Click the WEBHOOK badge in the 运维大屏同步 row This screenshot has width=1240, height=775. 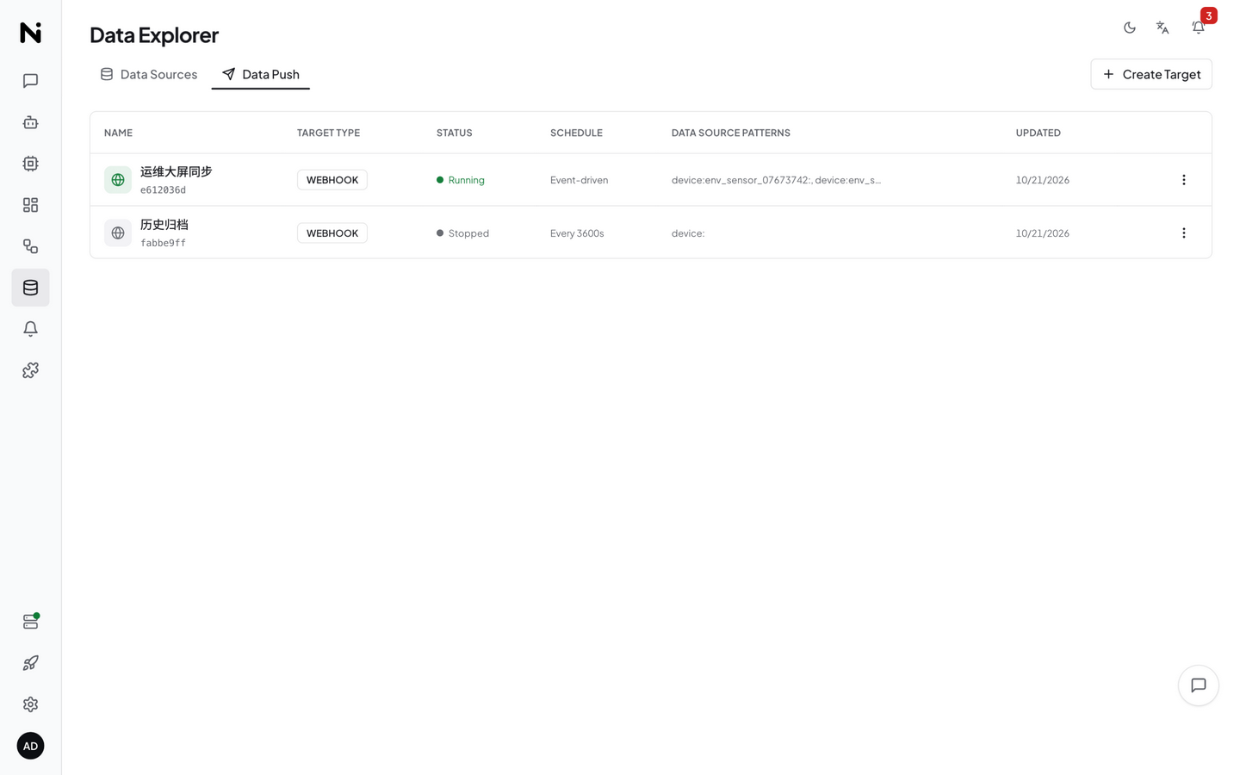(x=332, y=180)
